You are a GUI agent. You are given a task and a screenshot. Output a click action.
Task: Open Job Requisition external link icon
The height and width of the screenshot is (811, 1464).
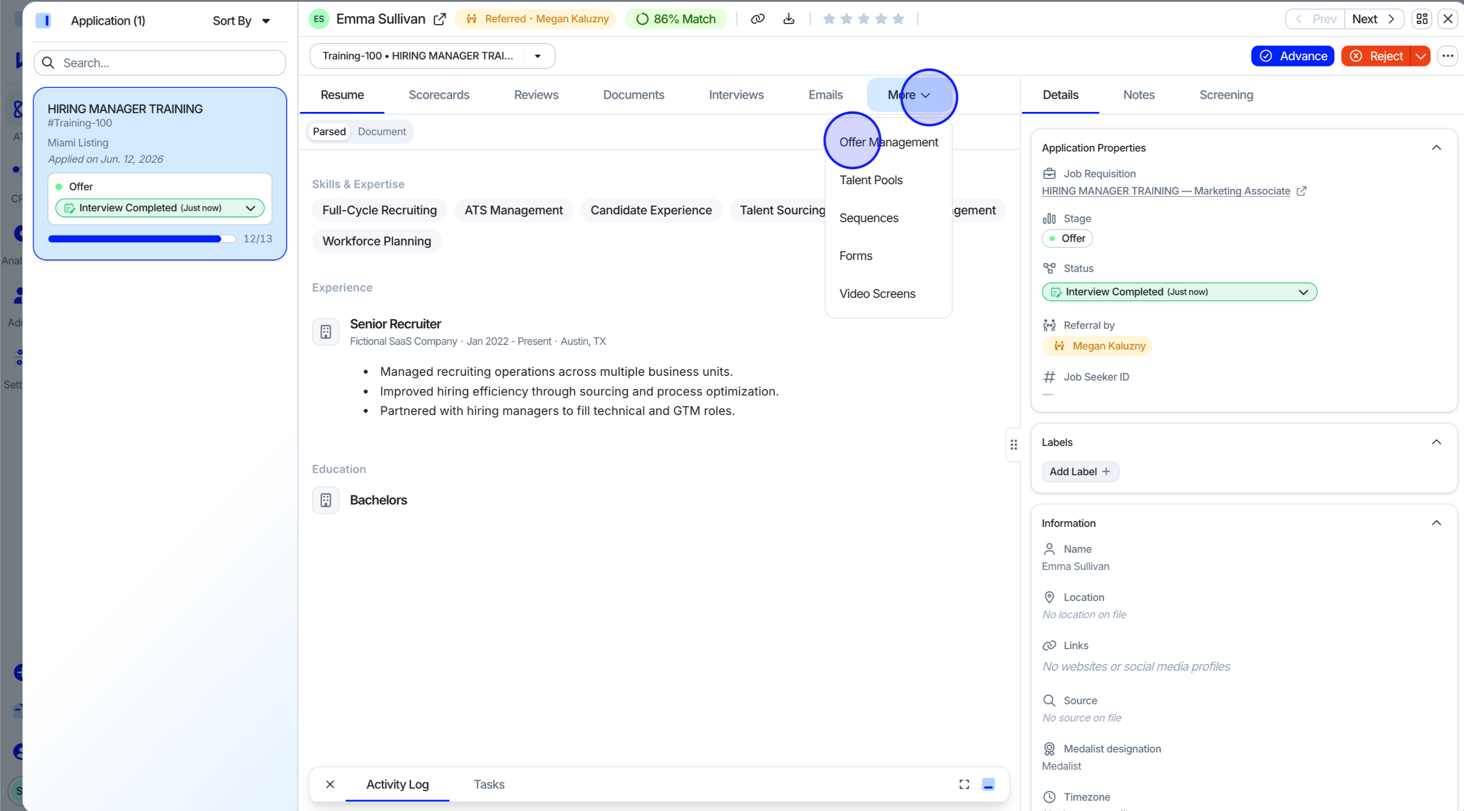click(x=1301, y=191)
